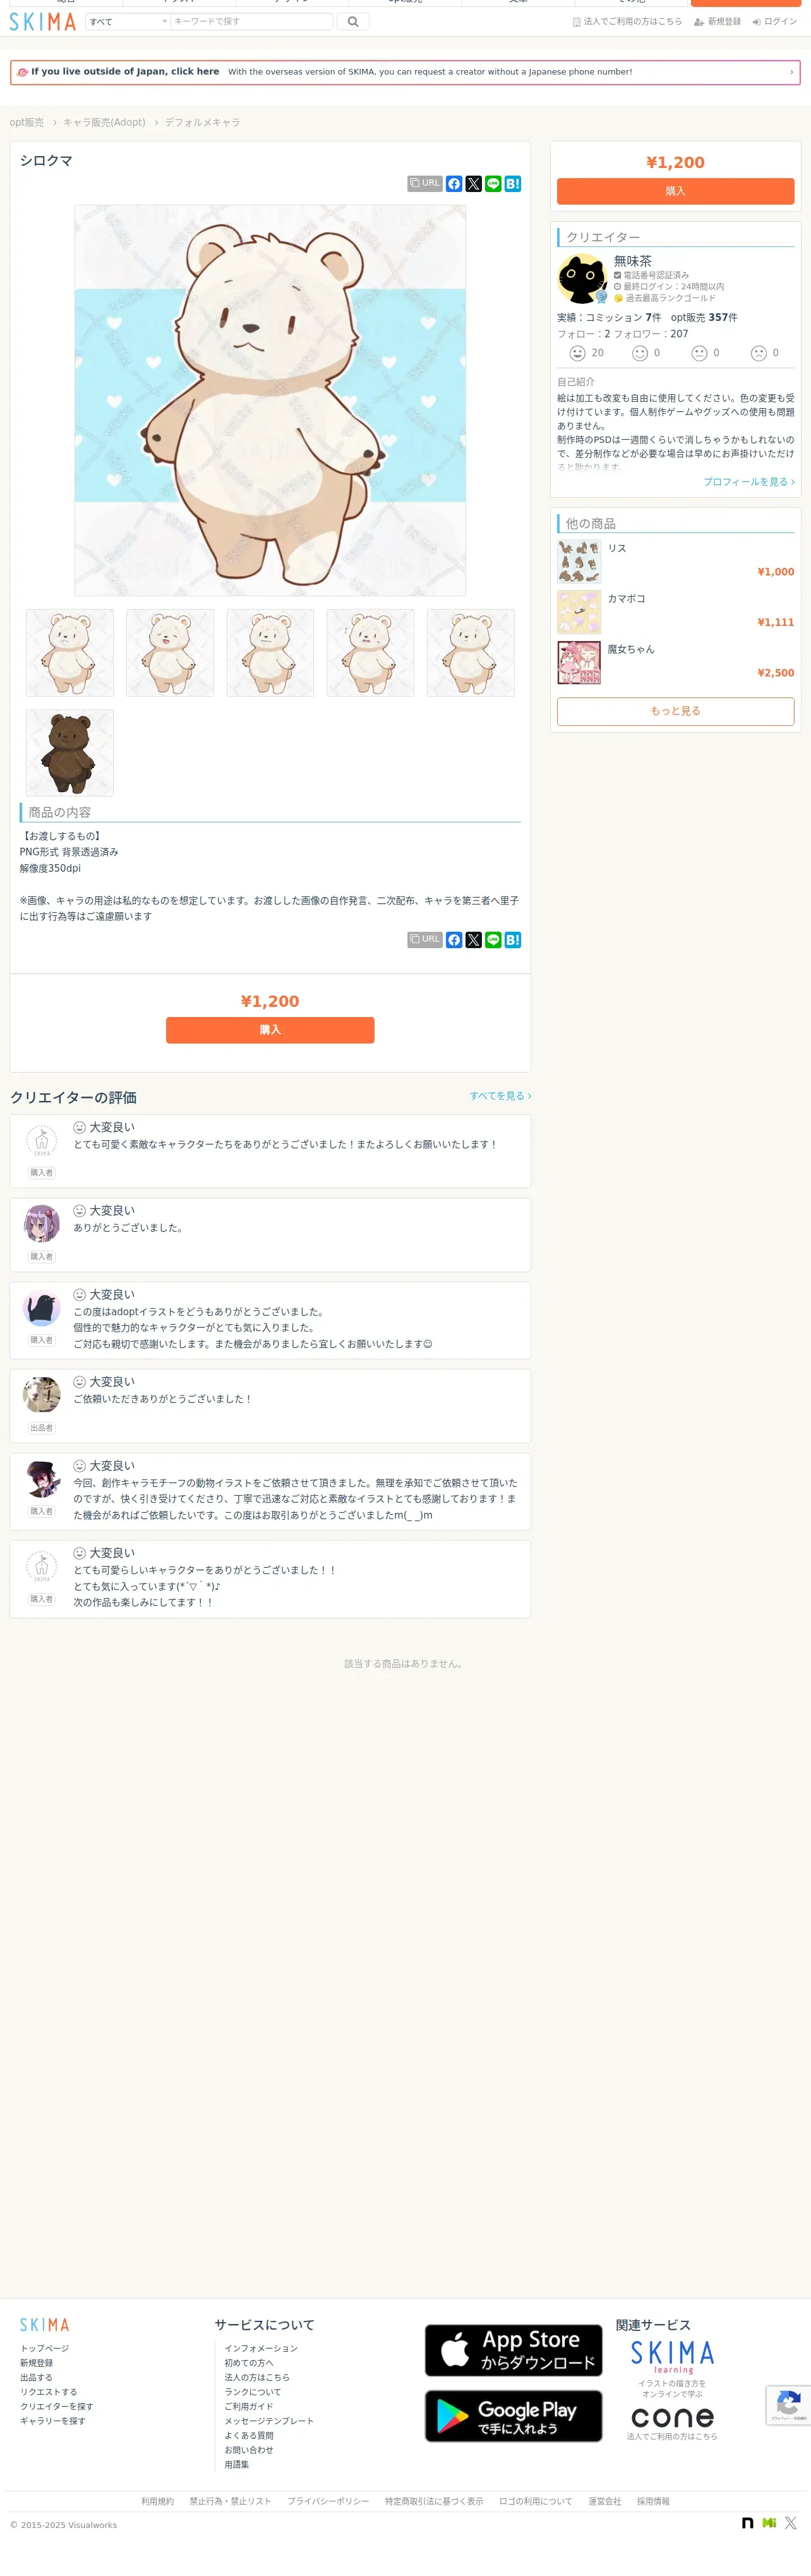The width and height of the screenshot is (811, 2576).
Task: Click ログイン in the header
Action: (775, 21)
